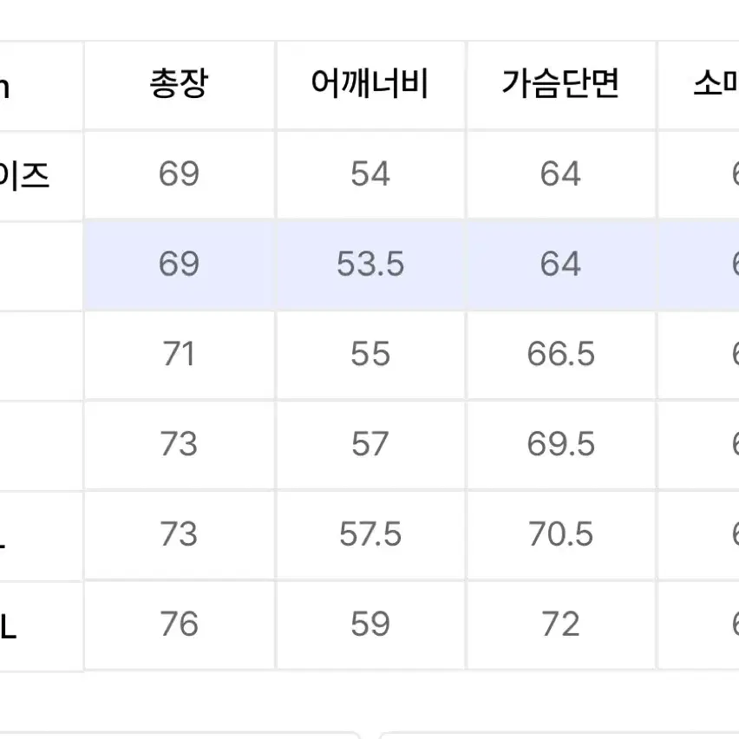Click the 57 shoulder width cell
The height and width of the screenshot is (739, 739).
[370, 444]
